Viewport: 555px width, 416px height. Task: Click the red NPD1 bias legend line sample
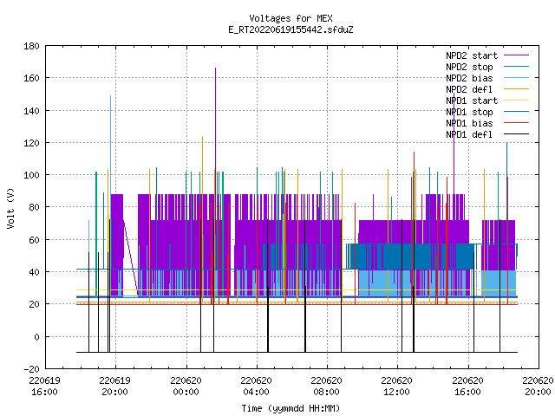pyautogui.click(x=516, y=123)
